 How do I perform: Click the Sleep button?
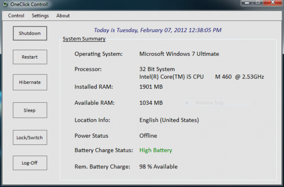coord(30,110)
